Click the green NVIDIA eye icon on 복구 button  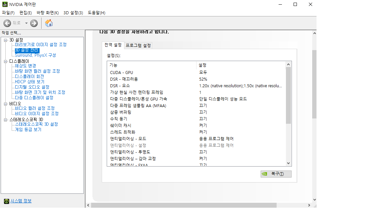(264, 174)
